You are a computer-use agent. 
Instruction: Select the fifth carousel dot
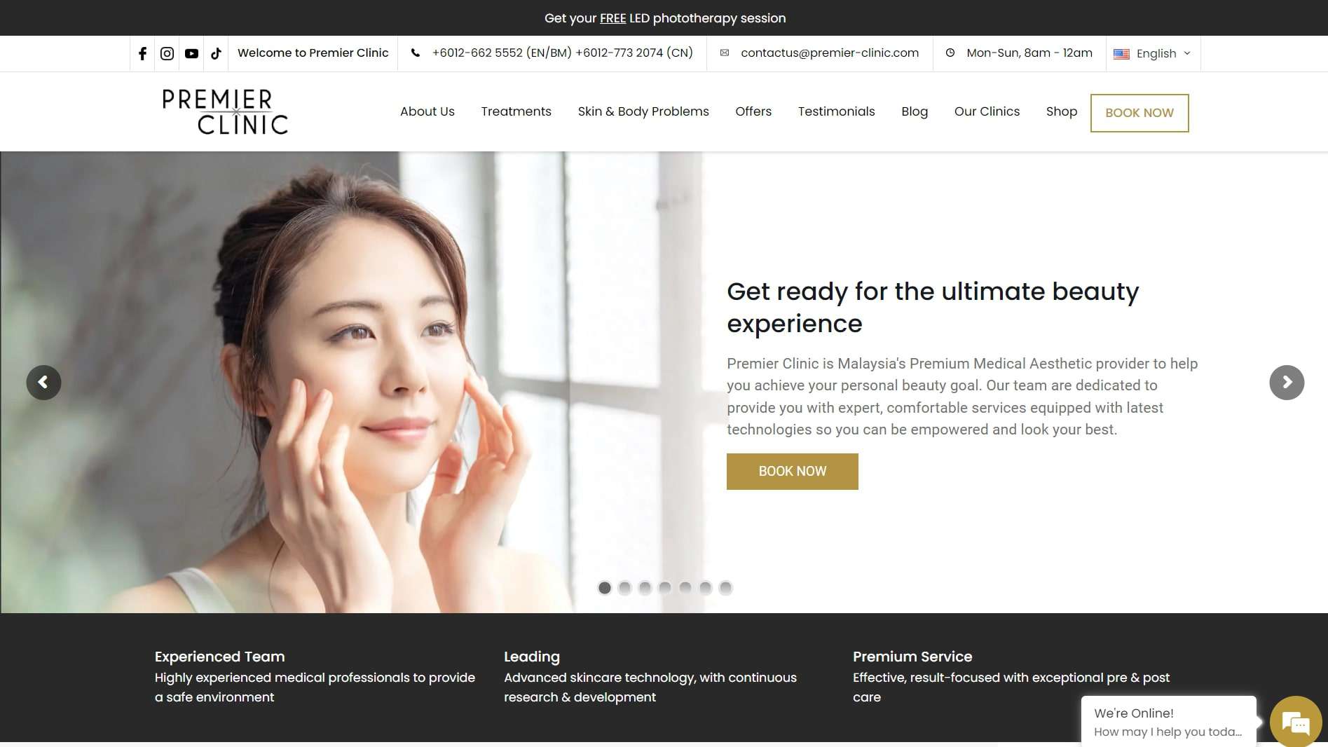coord(685,588)
